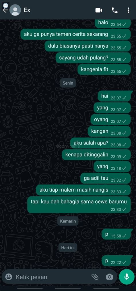Tap the Hari ini date chip
The image size is (136, 291).
(68, 248)
